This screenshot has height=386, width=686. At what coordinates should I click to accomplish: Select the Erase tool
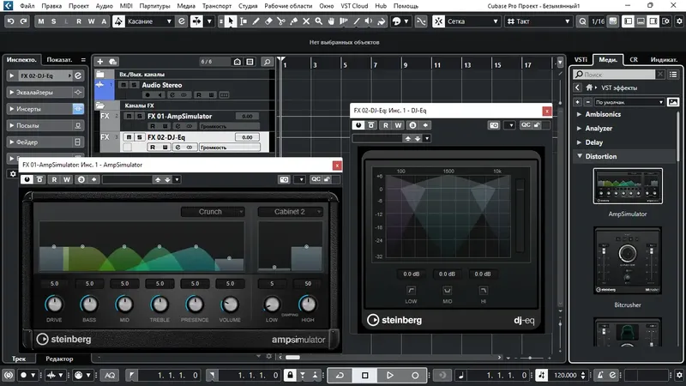[x=268, y=21]
